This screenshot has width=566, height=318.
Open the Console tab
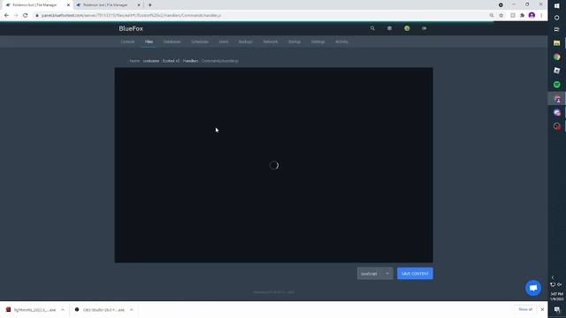point(127,42)
